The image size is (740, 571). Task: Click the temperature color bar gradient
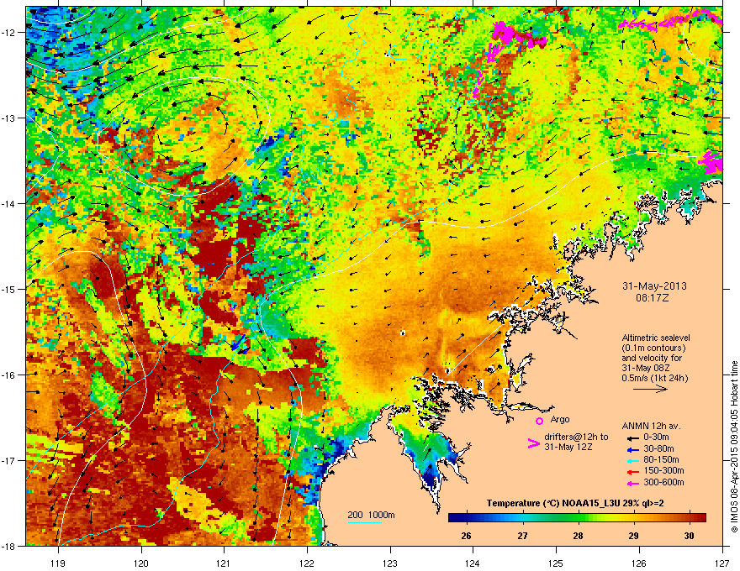577,518
